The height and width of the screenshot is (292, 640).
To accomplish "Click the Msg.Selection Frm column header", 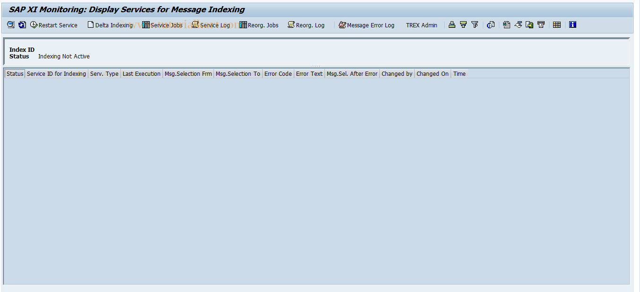I will tap(188, 73).
